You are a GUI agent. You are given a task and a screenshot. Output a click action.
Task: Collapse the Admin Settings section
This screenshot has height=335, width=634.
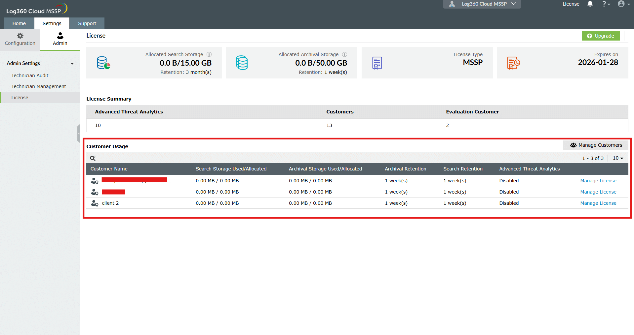click(x=72, y=64)
